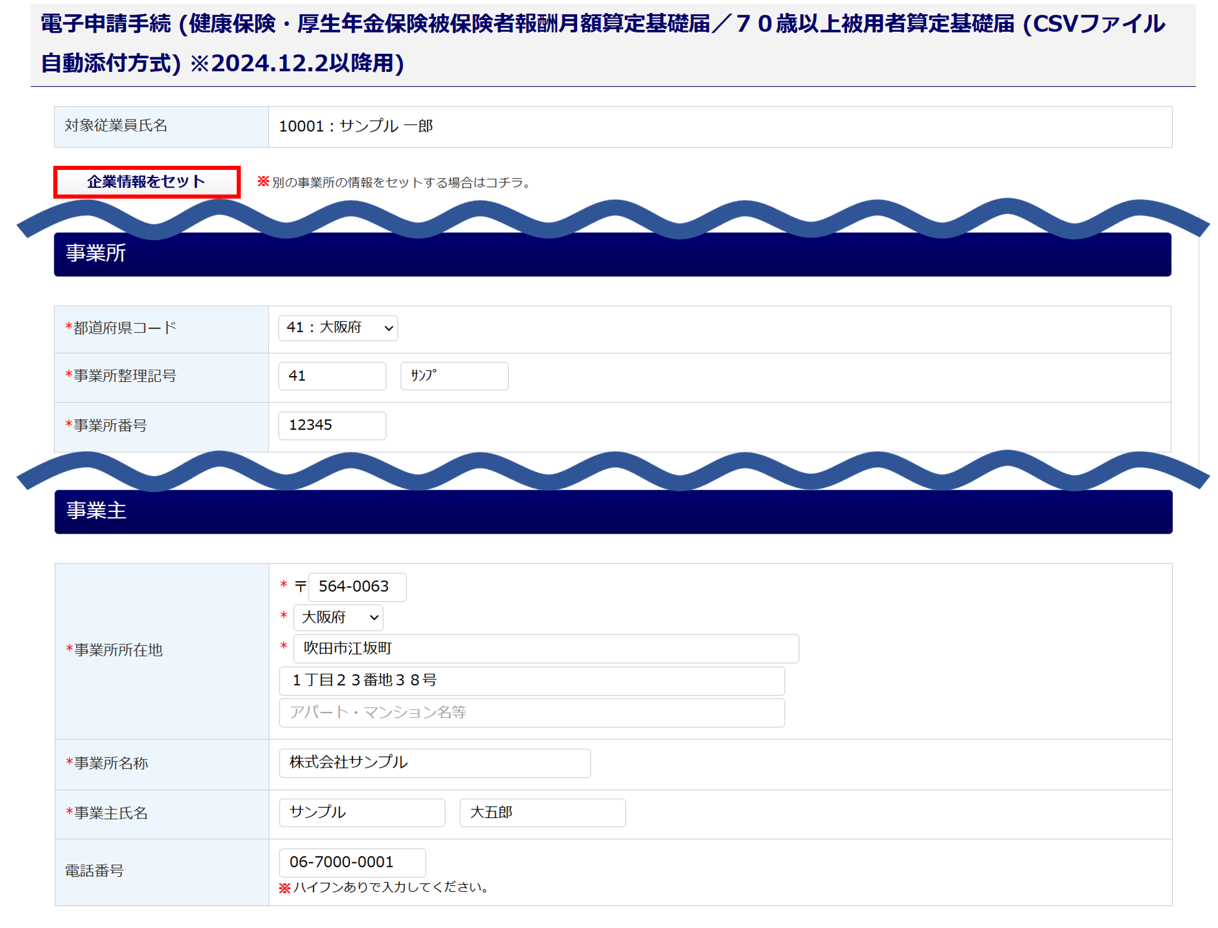
Task: Click the 事業所整理記号 field containing 41
Action: 332,376
